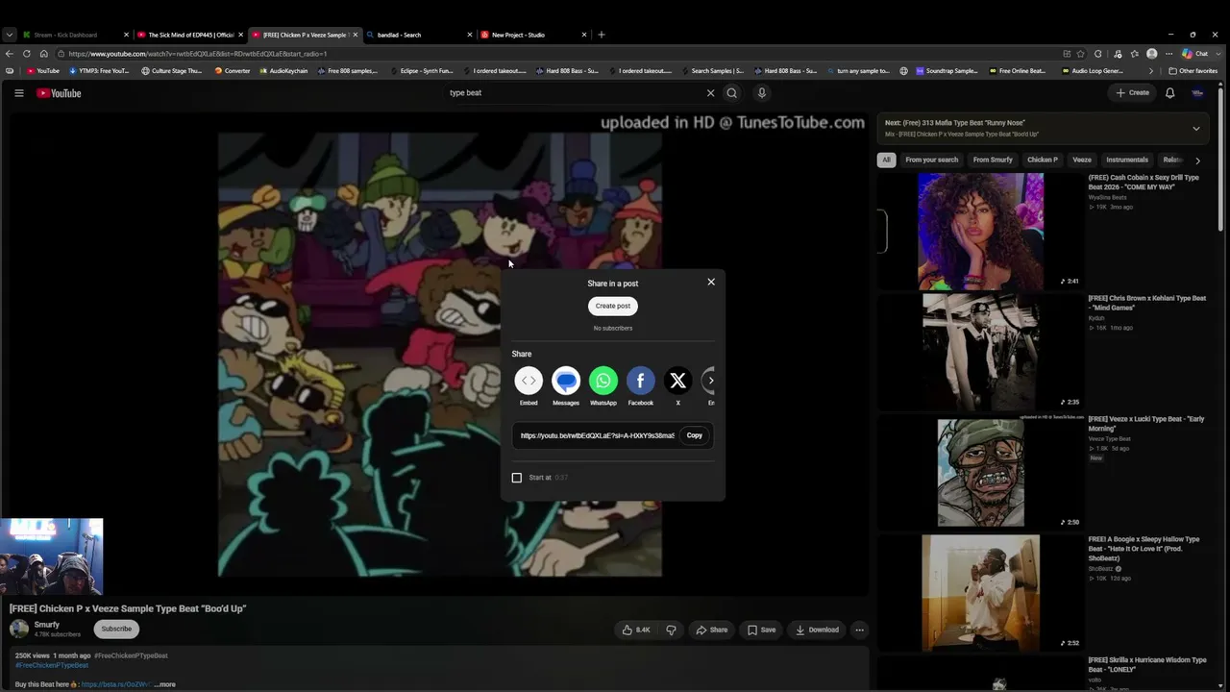The image size is (1230, 692).
Task: Go back in the browser
Action: pos(10,54)
